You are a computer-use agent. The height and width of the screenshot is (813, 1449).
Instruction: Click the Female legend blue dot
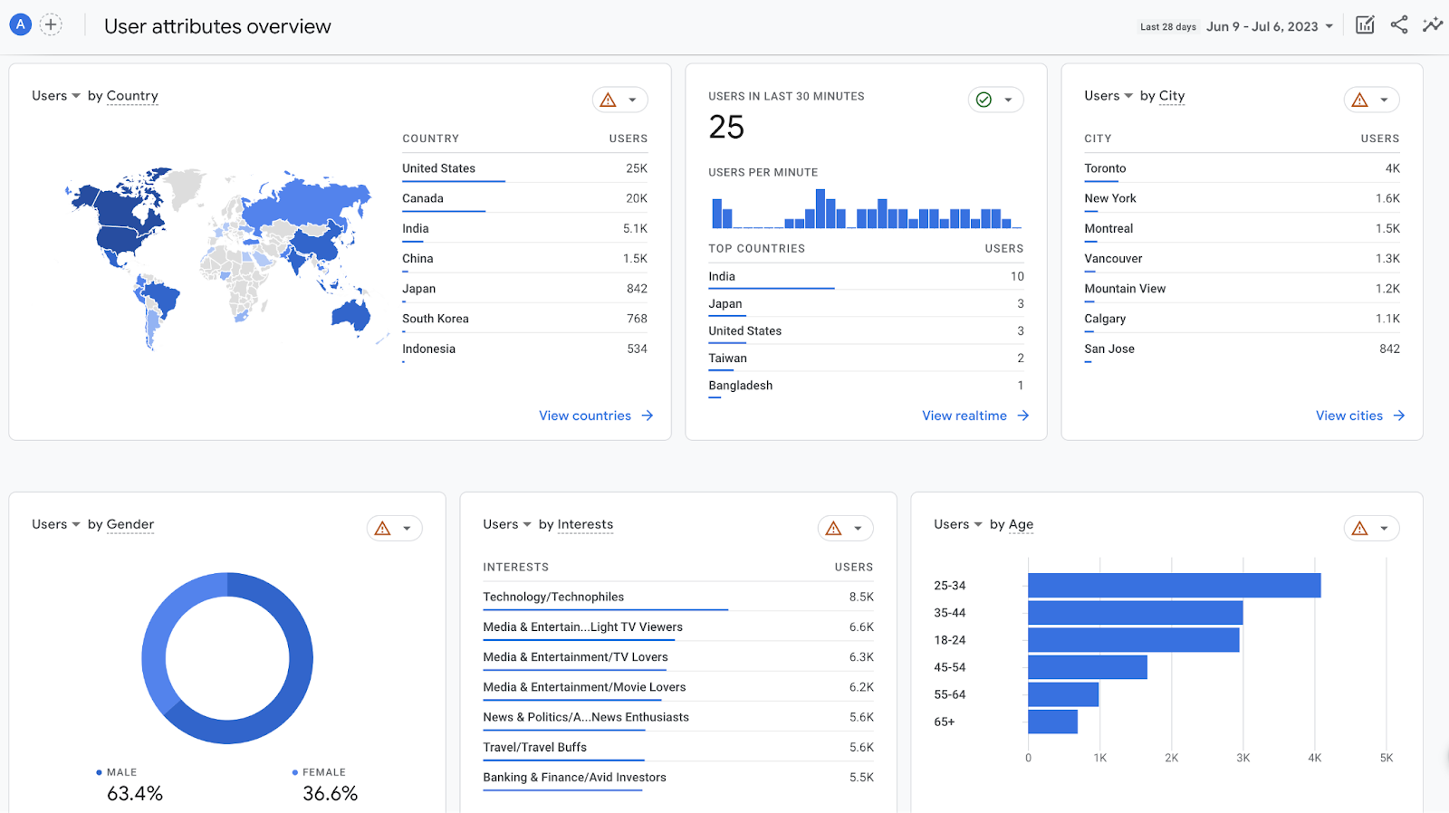[x=295, y=772]
